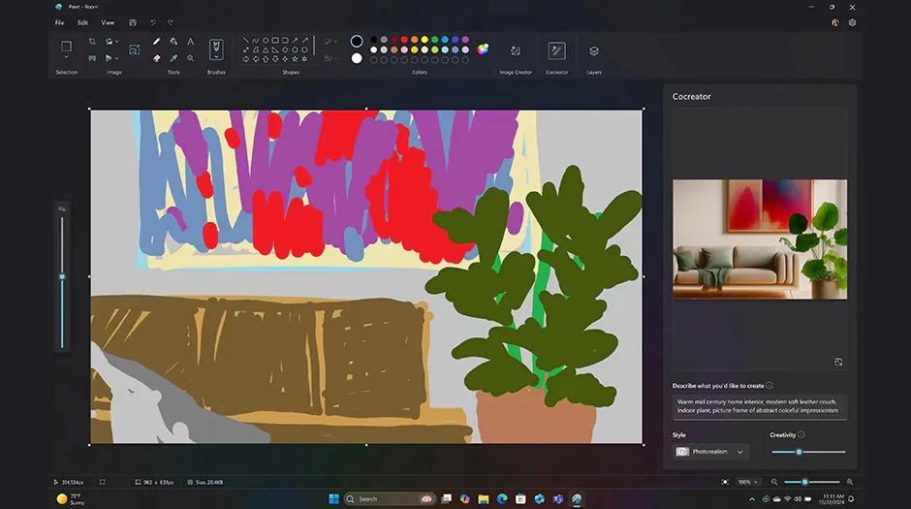Choose the Text tool
This screenshot has width=911, height=509.
190,42
